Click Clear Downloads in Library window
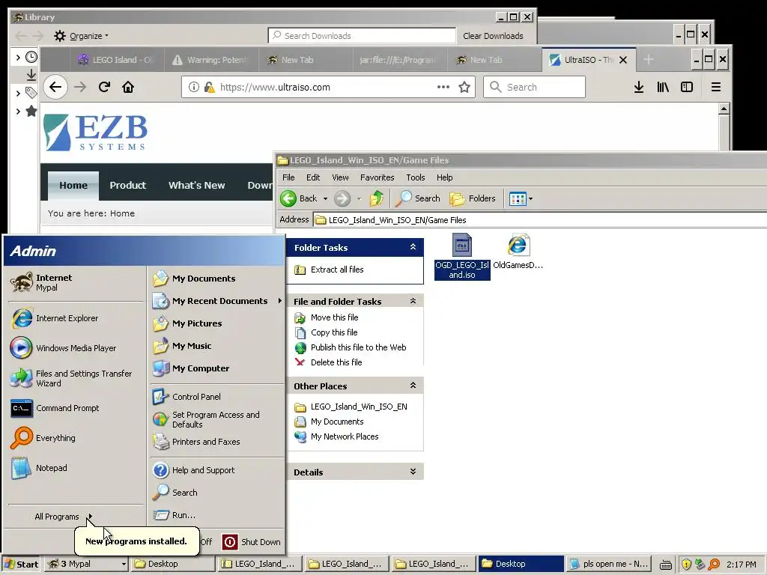Screen dimensions: 767x575 click(493, 36)
